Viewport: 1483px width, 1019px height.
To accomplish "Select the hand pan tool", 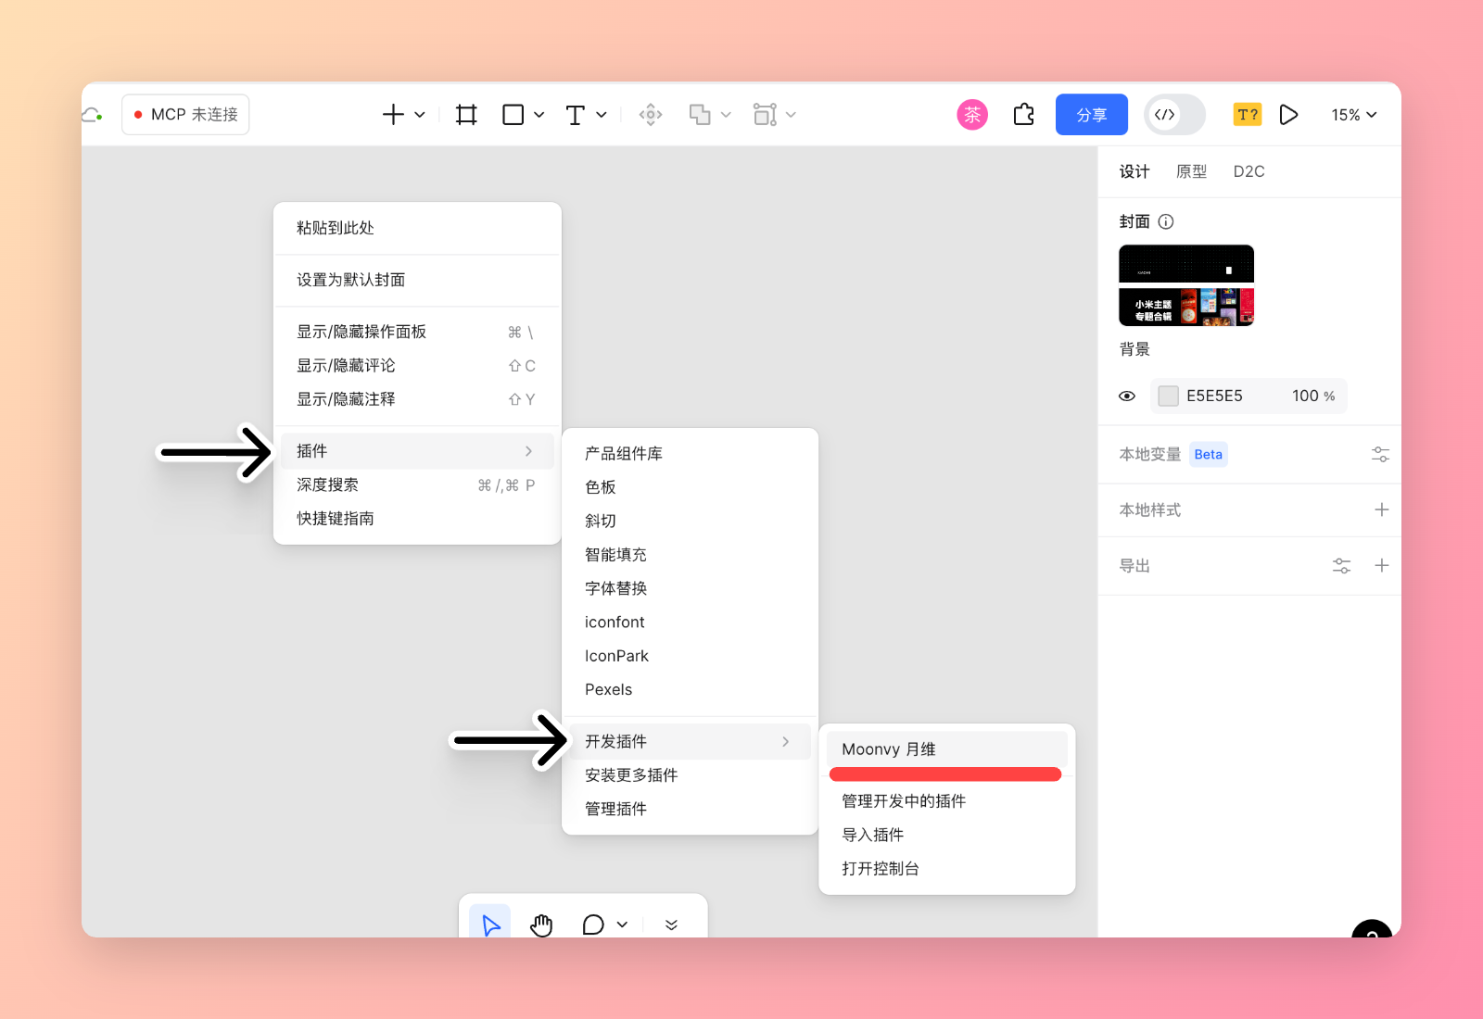I will 541,925.
